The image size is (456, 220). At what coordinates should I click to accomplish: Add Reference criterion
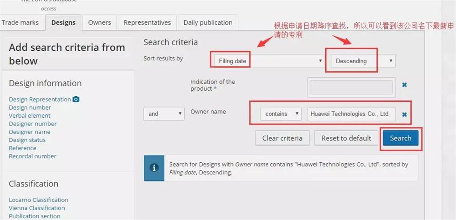pos(23,148)
